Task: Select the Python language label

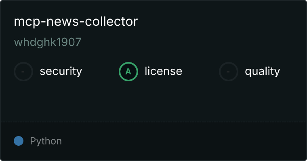Action: 46,141
